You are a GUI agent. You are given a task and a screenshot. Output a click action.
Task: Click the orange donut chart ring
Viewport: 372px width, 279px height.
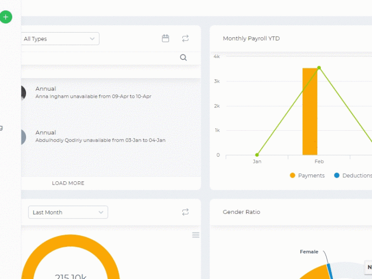[x=70, y=239]
